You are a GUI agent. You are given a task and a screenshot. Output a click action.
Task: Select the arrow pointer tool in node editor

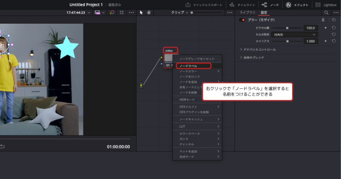[141, 12]
